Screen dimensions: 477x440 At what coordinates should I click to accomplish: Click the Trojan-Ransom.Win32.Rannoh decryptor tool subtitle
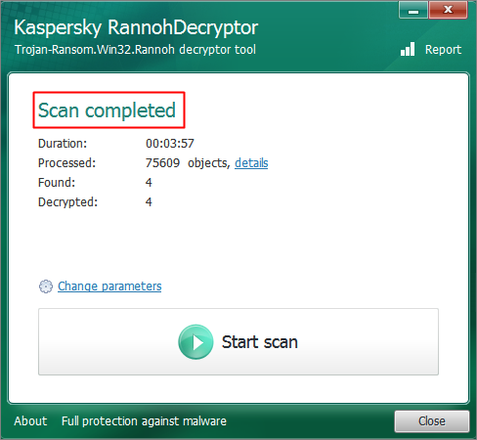point(135,50)
